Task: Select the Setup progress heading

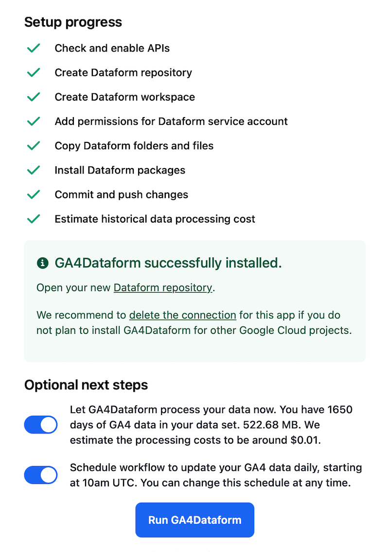Action: (73, 22)
